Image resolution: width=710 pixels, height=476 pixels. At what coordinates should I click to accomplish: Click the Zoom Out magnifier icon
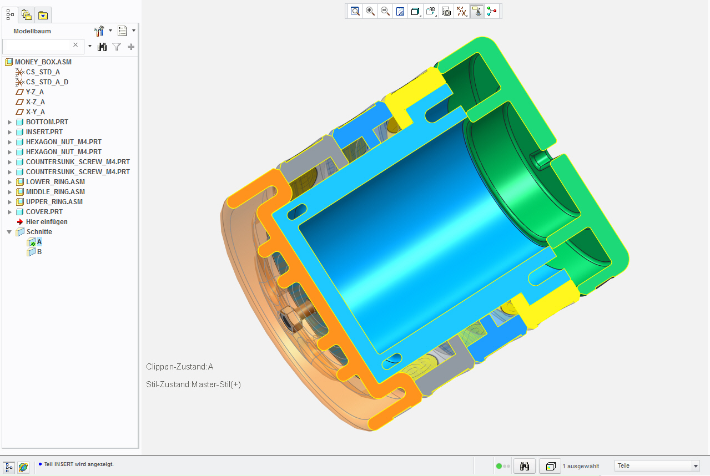385,11
